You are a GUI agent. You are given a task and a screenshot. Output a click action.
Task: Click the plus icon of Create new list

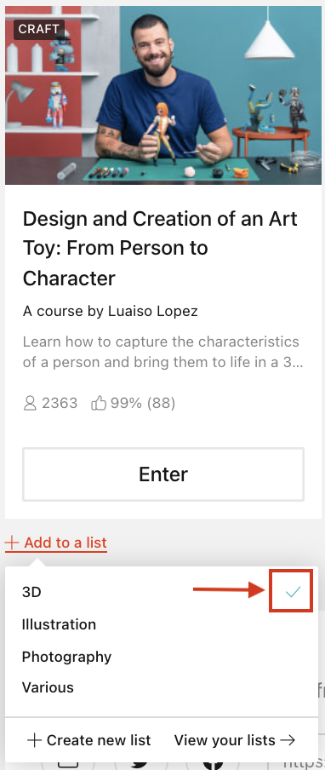point(34,740)
